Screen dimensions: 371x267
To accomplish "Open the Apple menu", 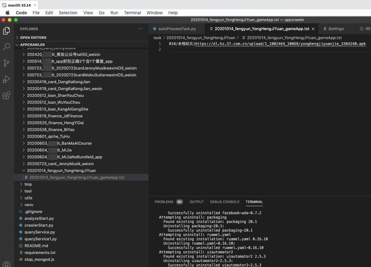I will 7,12.
